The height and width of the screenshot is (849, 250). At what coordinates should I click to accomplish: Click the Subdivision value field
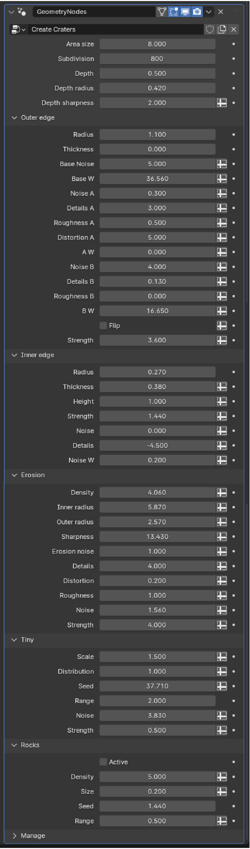pyautogui.click(x=157, y=59)
